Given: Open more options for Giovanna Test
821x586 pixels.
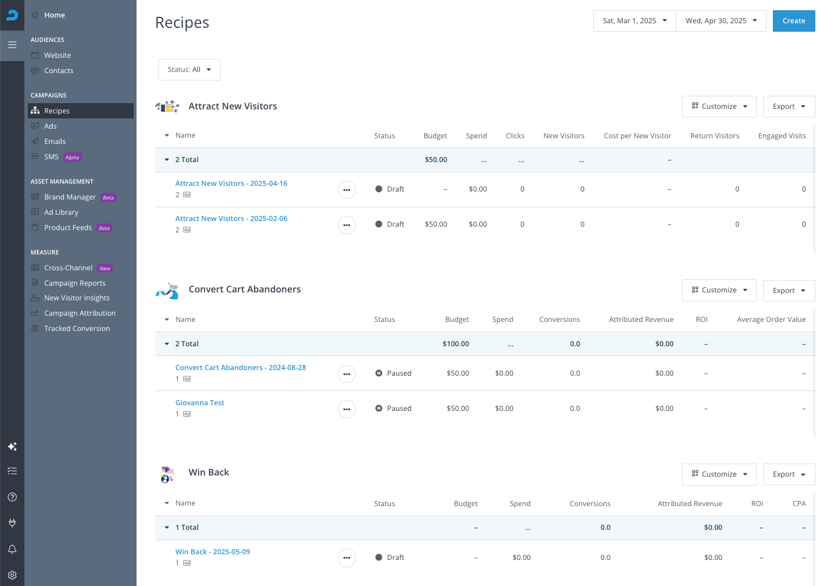Looking at the screenshot, I should click(347, 409).
